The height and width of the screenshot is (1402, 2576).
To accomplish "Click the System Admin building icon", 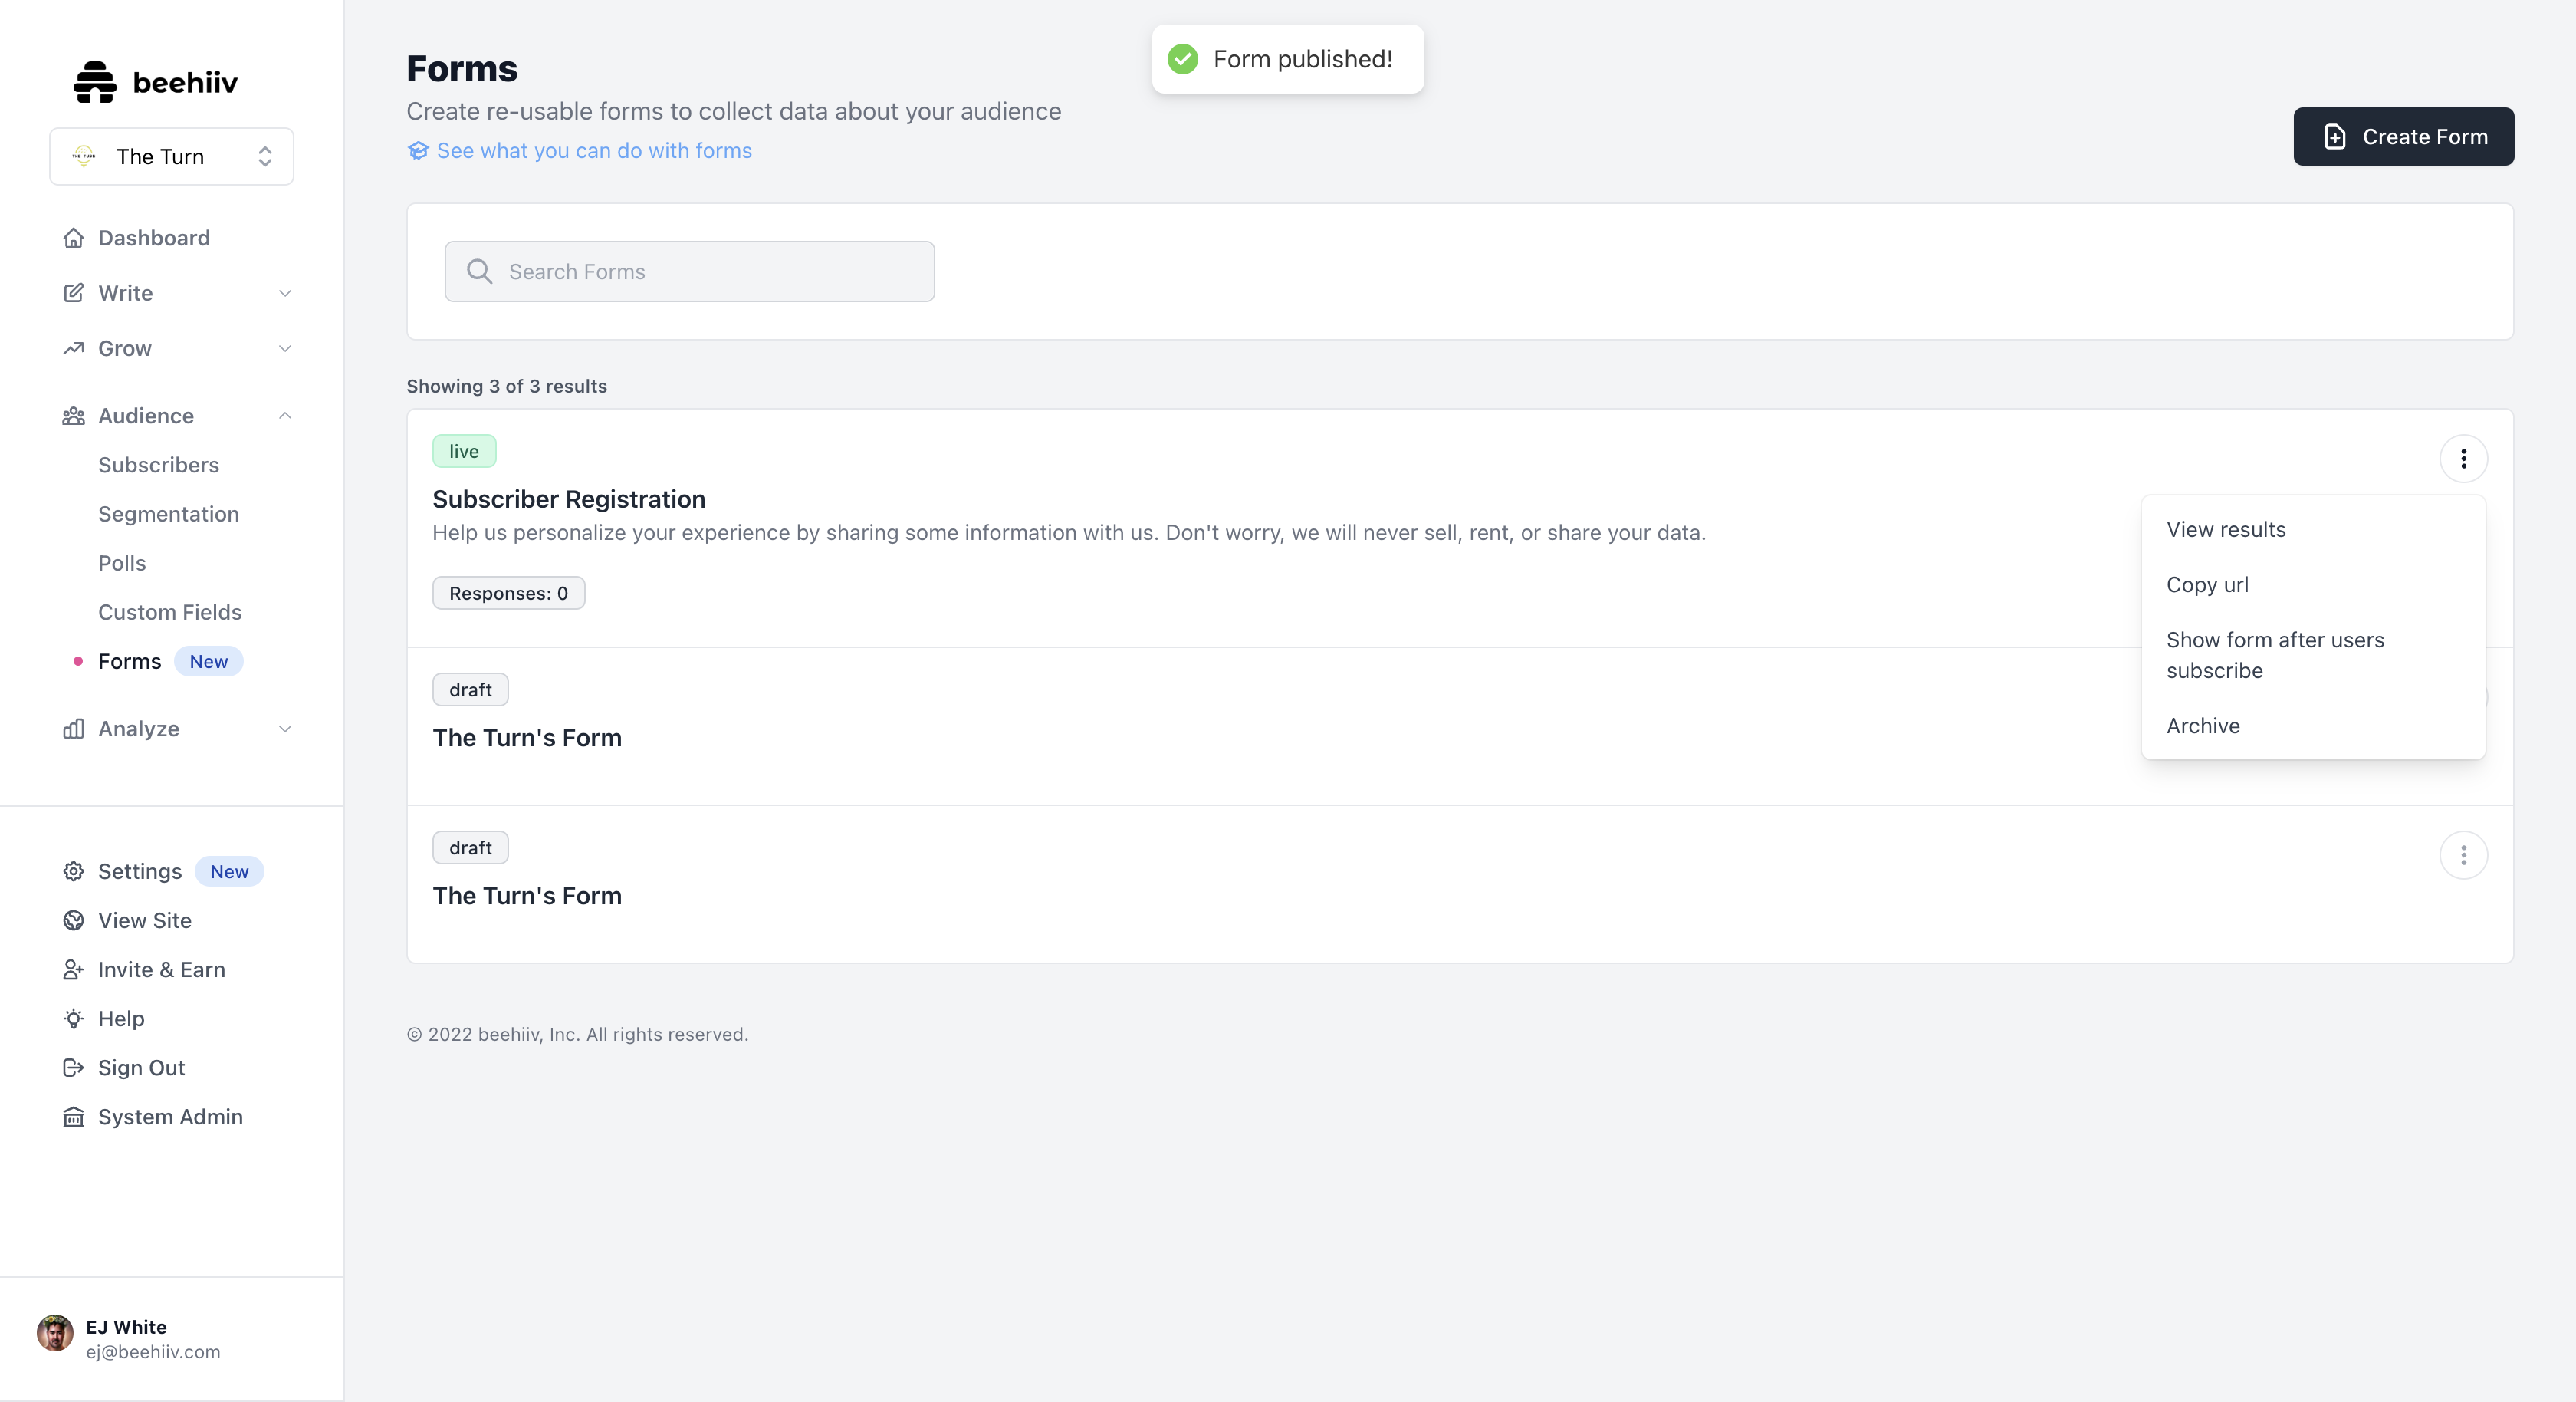I will click(x=73, y=1117).
